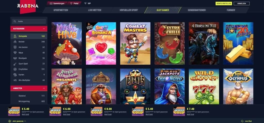Click the Anmelden button
This screenshot has width=264, height=123.
pos(242,4)
